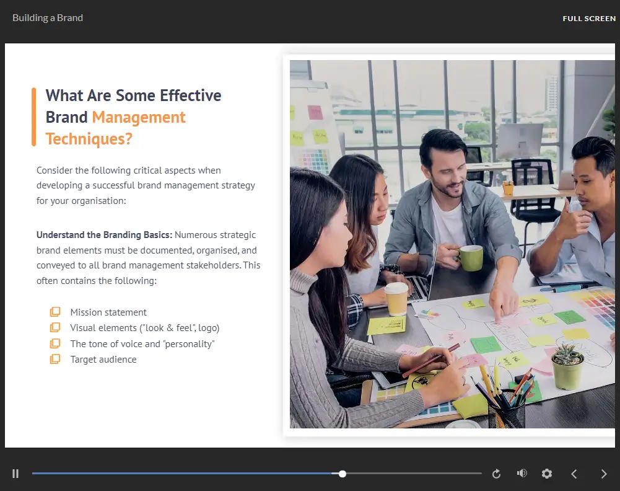Click the icon beside tone of voice
This screenshot has width=620, height=491.
coord(55,343)
